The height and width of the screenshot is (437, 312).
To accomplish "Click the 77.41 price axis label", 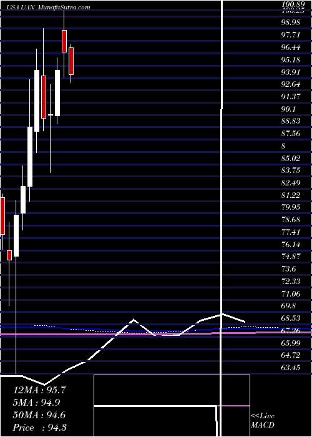I will [291, 232].
